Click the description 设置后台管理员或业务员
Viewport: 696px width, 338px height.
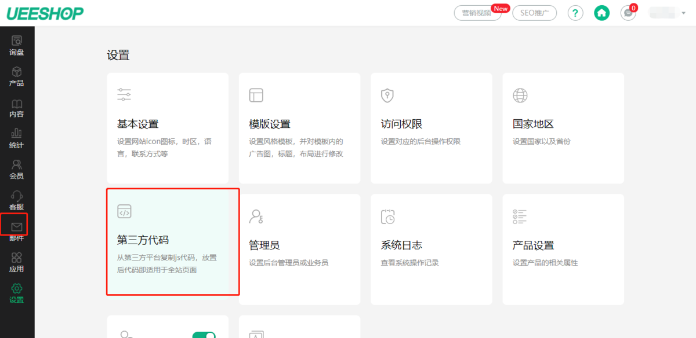[x=288, y=263]
